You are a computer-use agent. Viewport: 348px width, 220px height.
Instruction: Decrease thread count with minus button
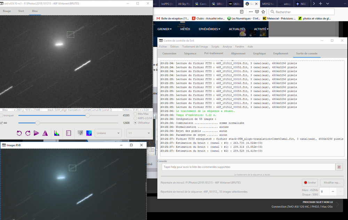[333, 191]
